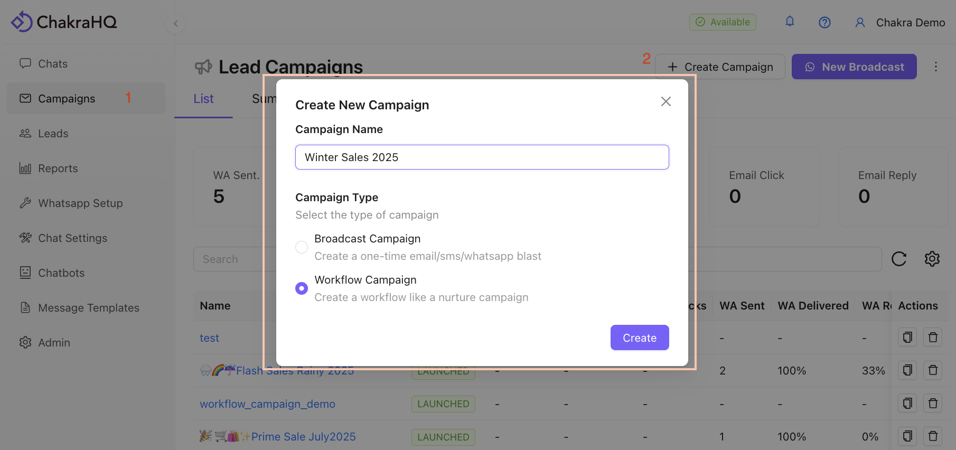The width and height of the screenshot is (956, 450).
Task: Open Whatsapp Setup in the sidebar
Action: [86, 203]
